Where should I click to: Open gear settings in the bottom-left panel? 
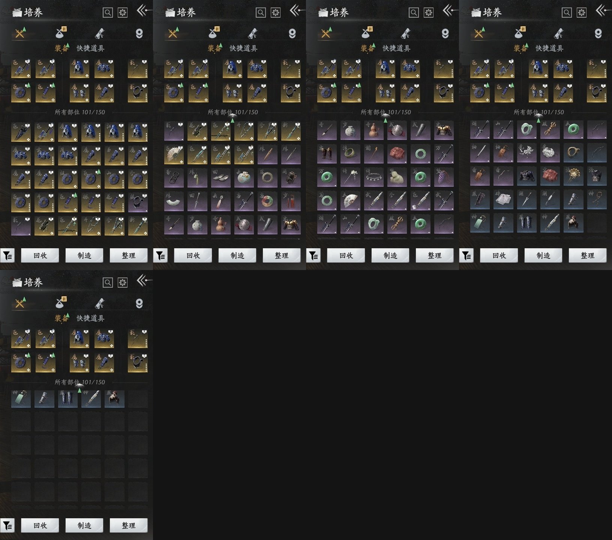123,282
